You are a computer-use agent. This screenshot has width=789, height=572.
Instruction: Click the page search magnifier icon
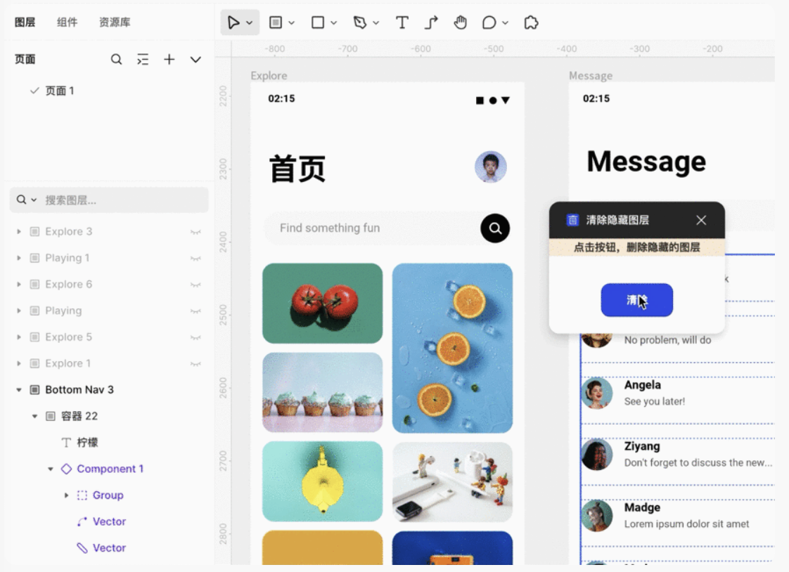pyautogui.click(x=117, y=60)
